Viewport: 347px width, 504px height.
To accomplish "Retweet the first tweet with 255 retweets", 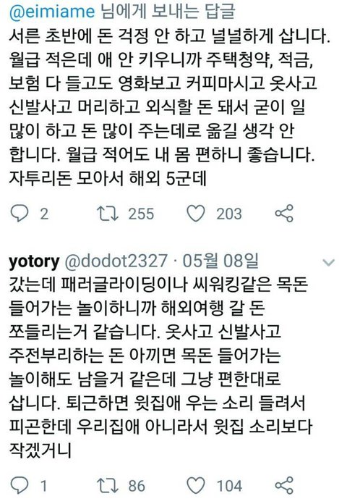I will click(108, 214).
